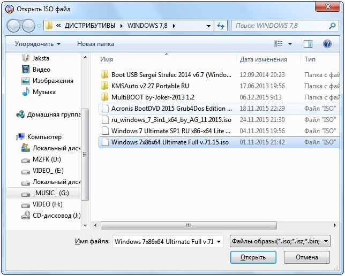Sort by Тип column header
Viewport: 345px width, 276px height.
310,59
